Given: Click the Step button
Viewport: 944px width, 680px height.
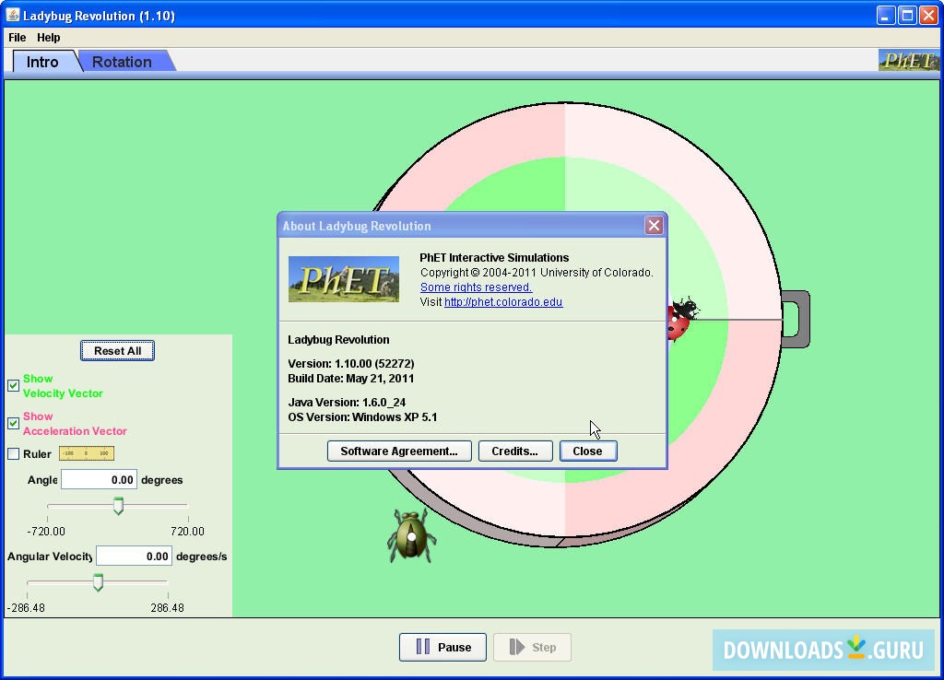Looking at the screenshot, I should click(532, 647).
